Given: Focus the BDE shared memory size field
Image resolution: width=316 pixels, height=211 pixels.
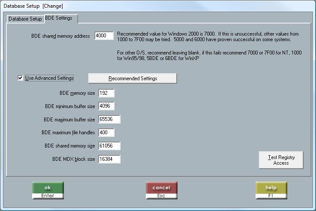Looking at the screenshot, I should pos(109,146).
